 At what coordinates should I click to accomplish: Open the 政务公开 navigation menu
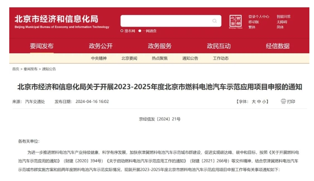(101, 46)
